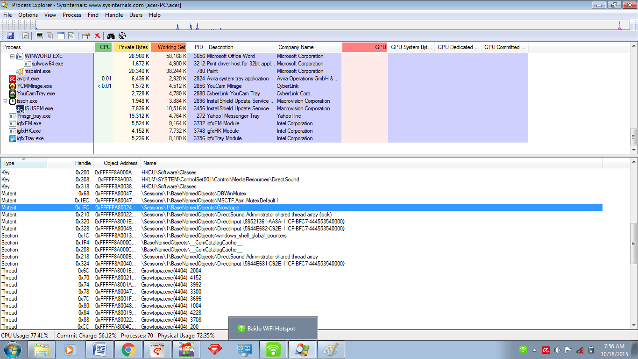
Task: Sort by the Company Name column header
Action: 308,47
